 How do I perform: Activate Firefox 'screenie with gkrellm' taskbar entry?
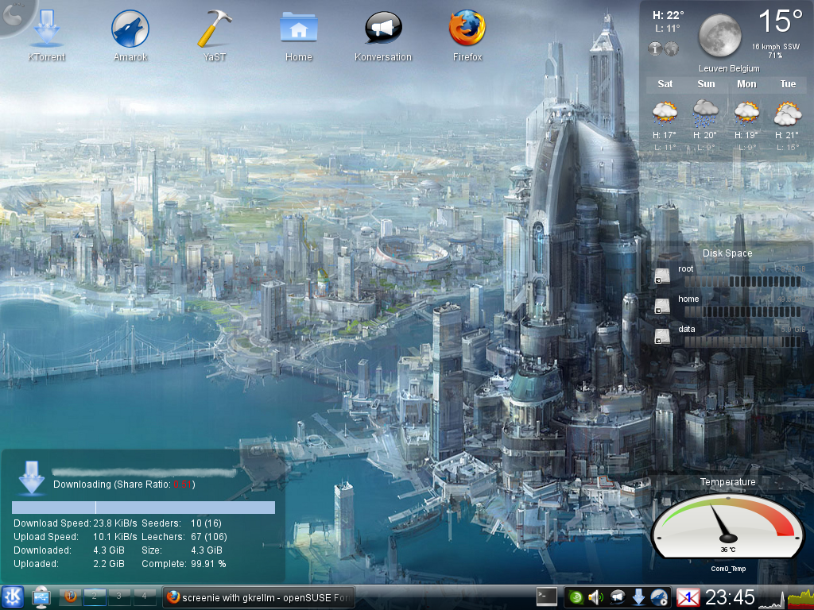pyautogui.click(x=258, y=597)
